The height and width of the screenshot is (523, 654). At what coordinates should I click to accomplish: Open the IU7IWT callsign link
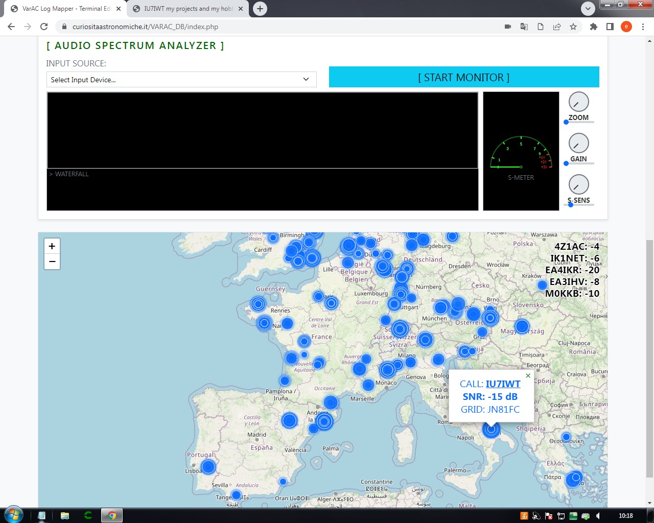pyautogui.click(x=503, y=384)
